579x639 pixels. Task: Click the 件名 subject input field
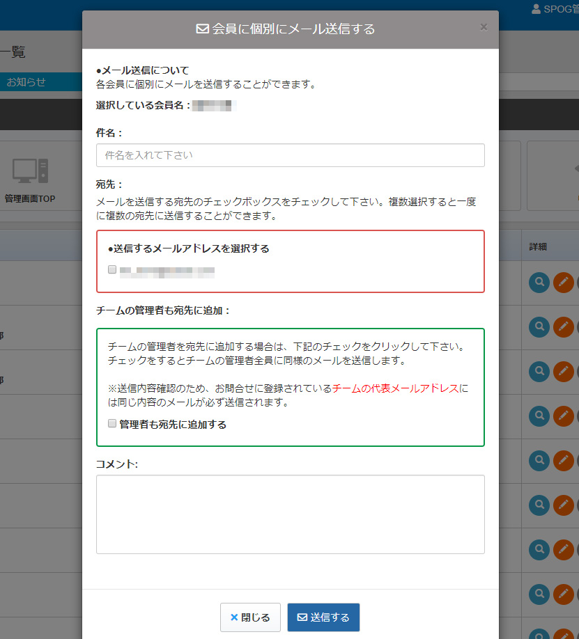[x=290, y=155]
